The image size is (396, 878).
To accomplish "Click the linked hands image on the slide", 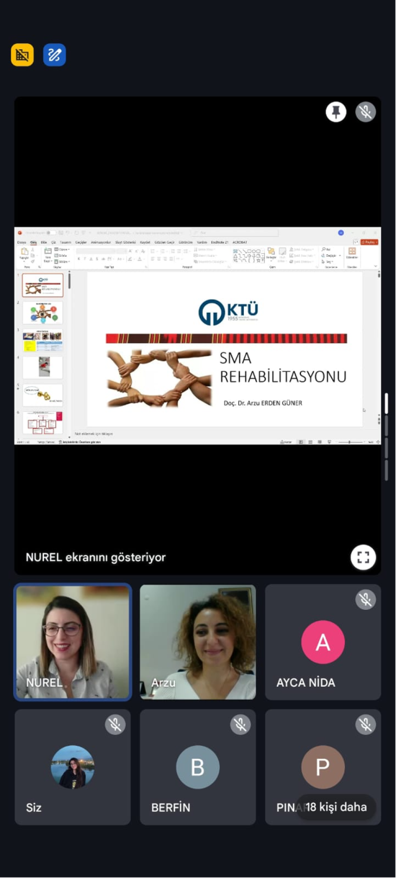I will tap(159, 378).
